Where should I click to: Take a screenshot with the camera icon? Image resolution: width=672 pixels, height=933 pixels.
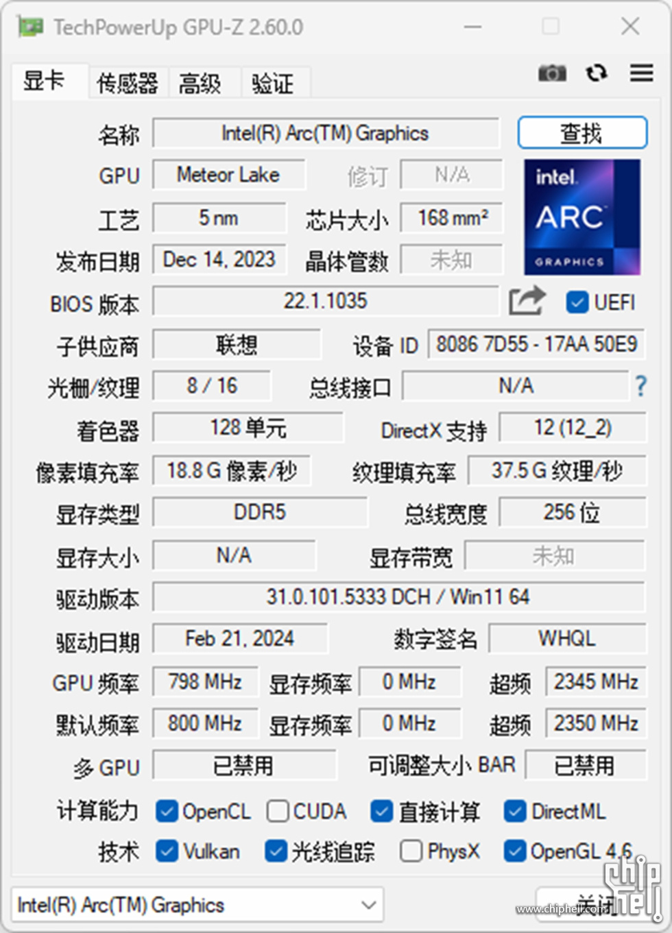(552, 73)
